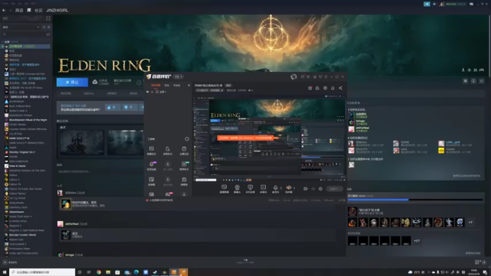Open the streaming app user avatar
This screenshot has width=491, height=276.
pos(293,77)
